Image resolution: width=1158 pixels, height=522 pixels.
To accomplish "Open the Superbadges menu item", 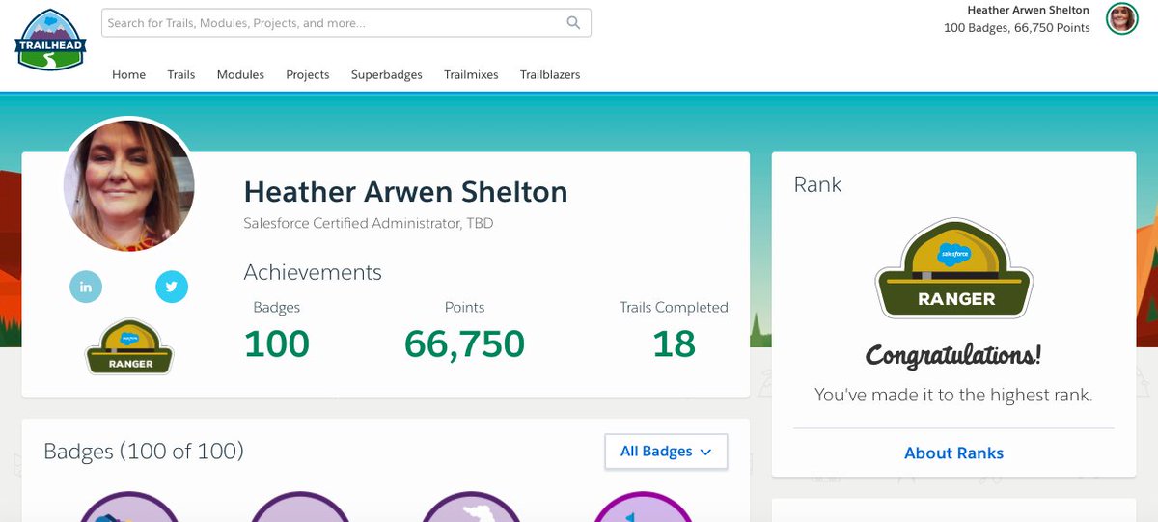I will click(386, 74).
